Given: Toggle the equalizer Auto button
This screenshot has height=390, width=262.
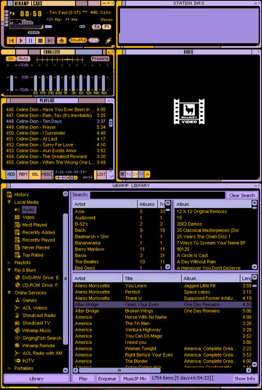Looking at the screenshot, I should [24, 59].
